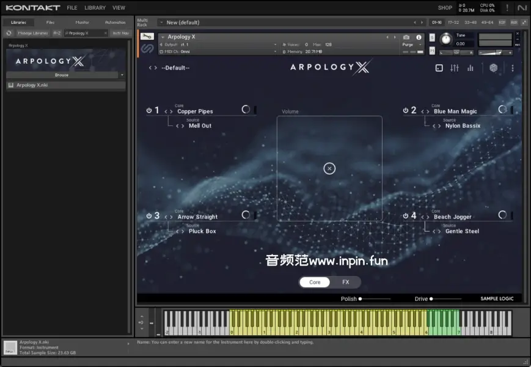Open the instrument info icon
531x367 pixels.
tap(419, 37)
